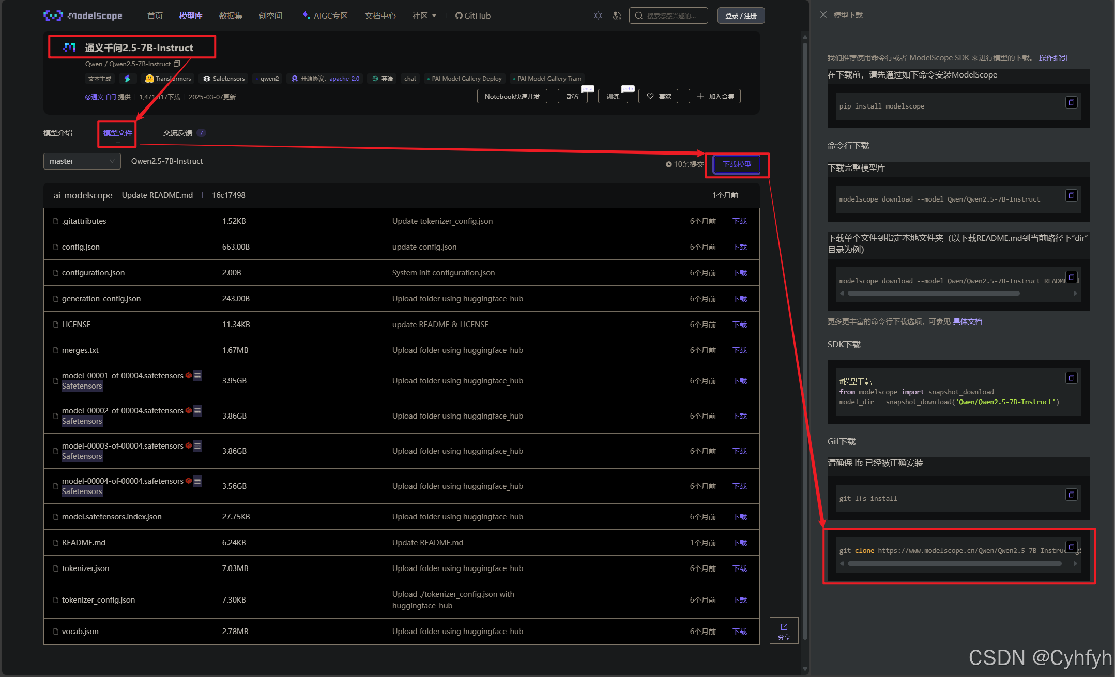This screenshot has width=1115, height=677.
Task: Download model-00002-of-00004.safetensors
Action: [740, 416]
